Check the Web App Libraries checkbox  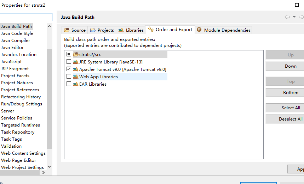69,76
